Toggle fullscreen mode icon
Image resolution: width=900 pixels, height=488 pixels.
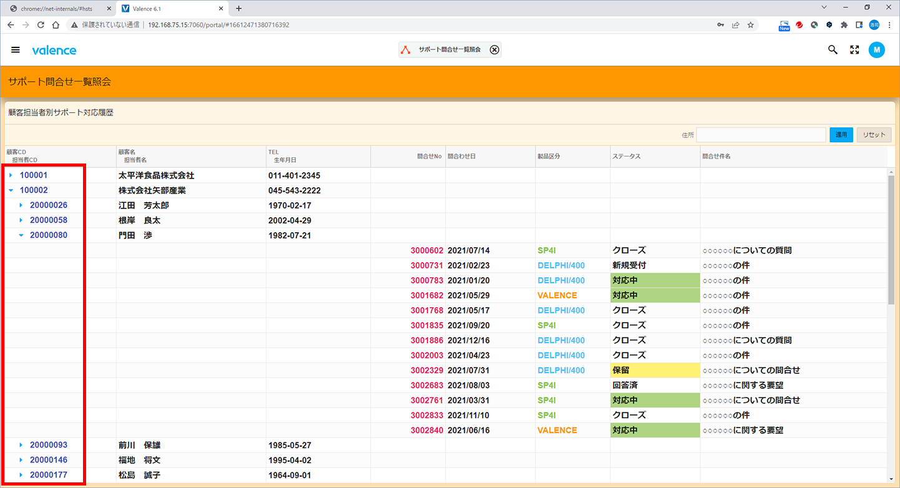pos(855,50)
